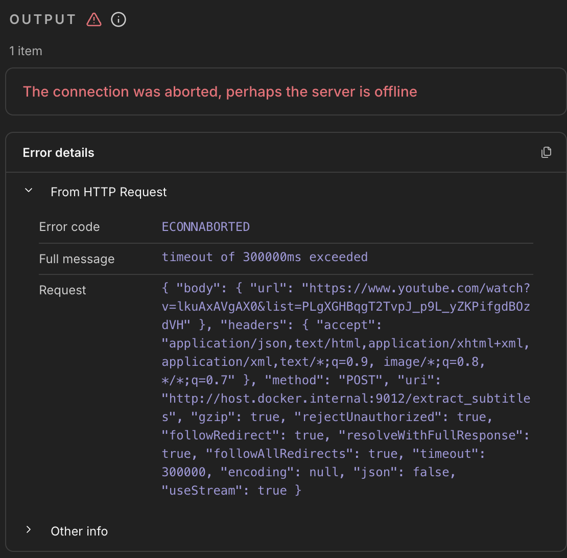Image resolution: width=567 pixels, height=558 pixels.
Task: Click the red warning triangle icon
Action: click(94, 20)
